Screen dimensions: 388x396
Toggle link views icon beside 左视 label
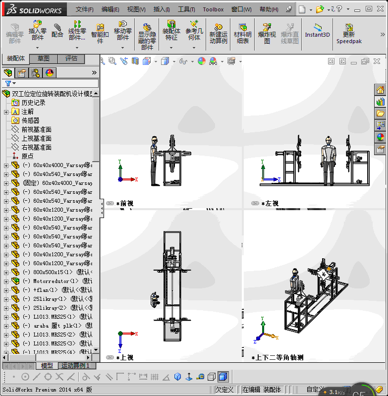(x=255, y=203)
